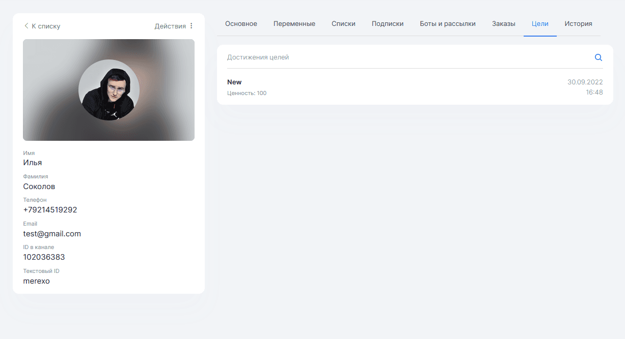Click the first name value Илья
The height and width of the screenshot is (339, 625).
click(x=33, y=163)
